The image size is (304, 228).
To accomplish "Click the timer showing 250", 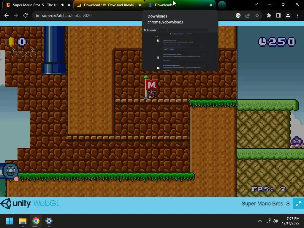I will click(x=277, y=42).
